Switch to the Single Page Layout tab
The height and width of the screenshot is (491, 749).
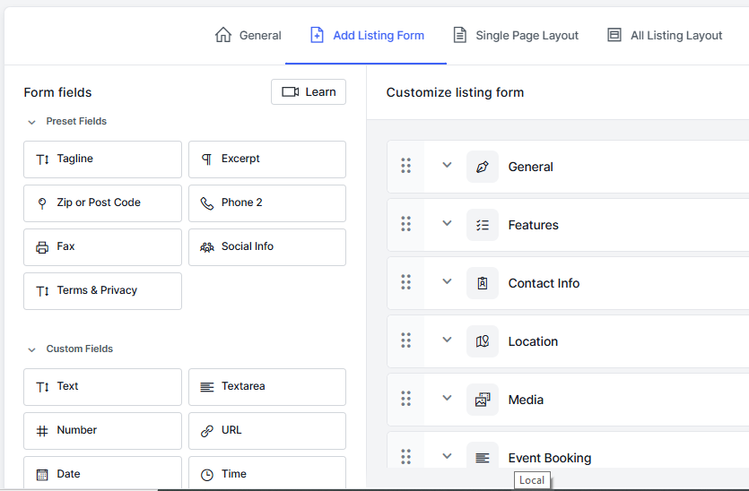pyautogui.click(x=515, y=36)
